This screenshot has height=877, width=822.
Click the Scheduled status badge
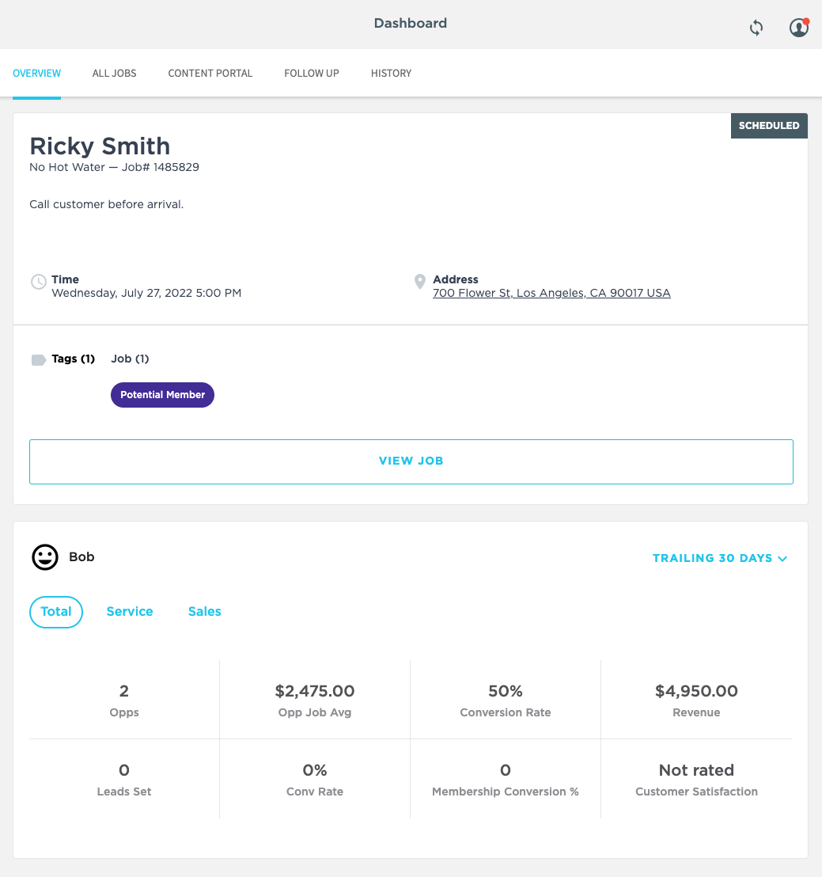pos(768,125)
